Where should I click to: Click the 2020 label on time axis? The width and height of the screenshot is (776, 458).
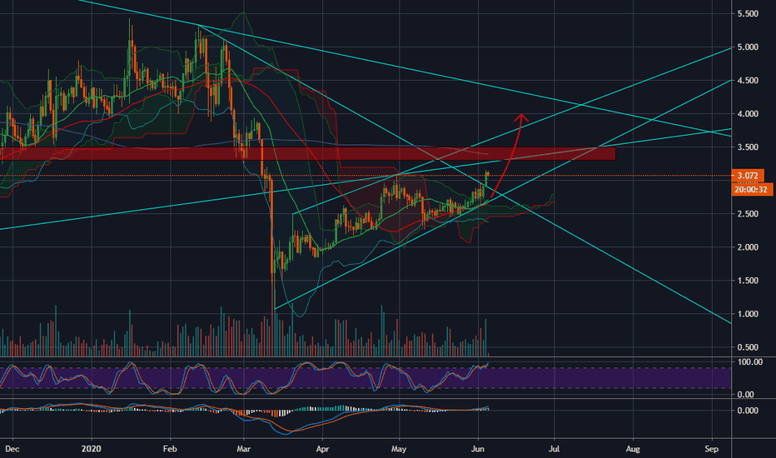point(91,449)
